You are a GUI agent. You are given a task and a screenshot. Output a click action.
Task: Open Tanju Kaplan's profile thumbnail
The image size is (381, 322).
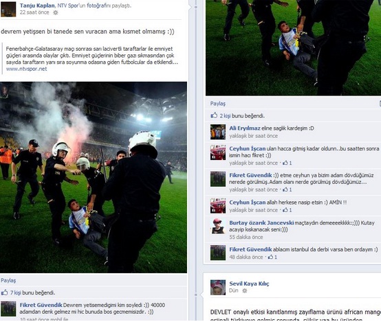8,9
